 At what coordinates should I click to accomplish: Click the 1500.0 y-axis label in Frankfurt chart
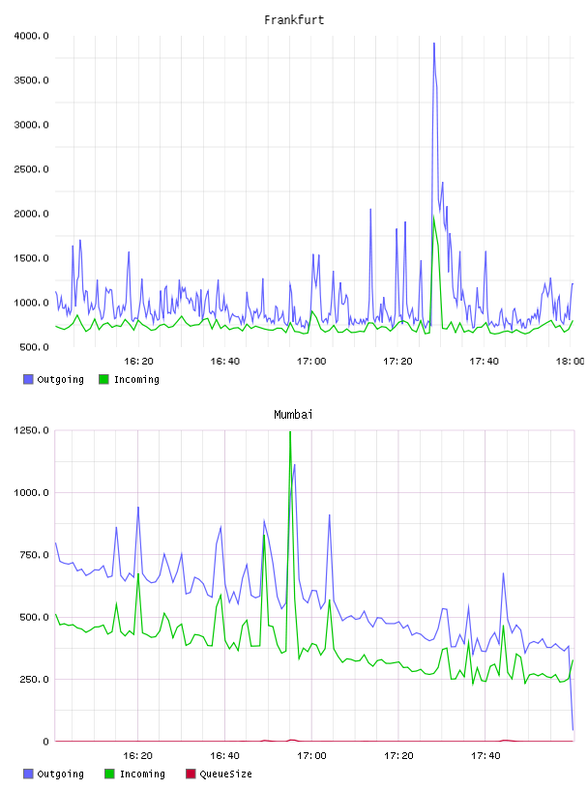pos(31,258)
